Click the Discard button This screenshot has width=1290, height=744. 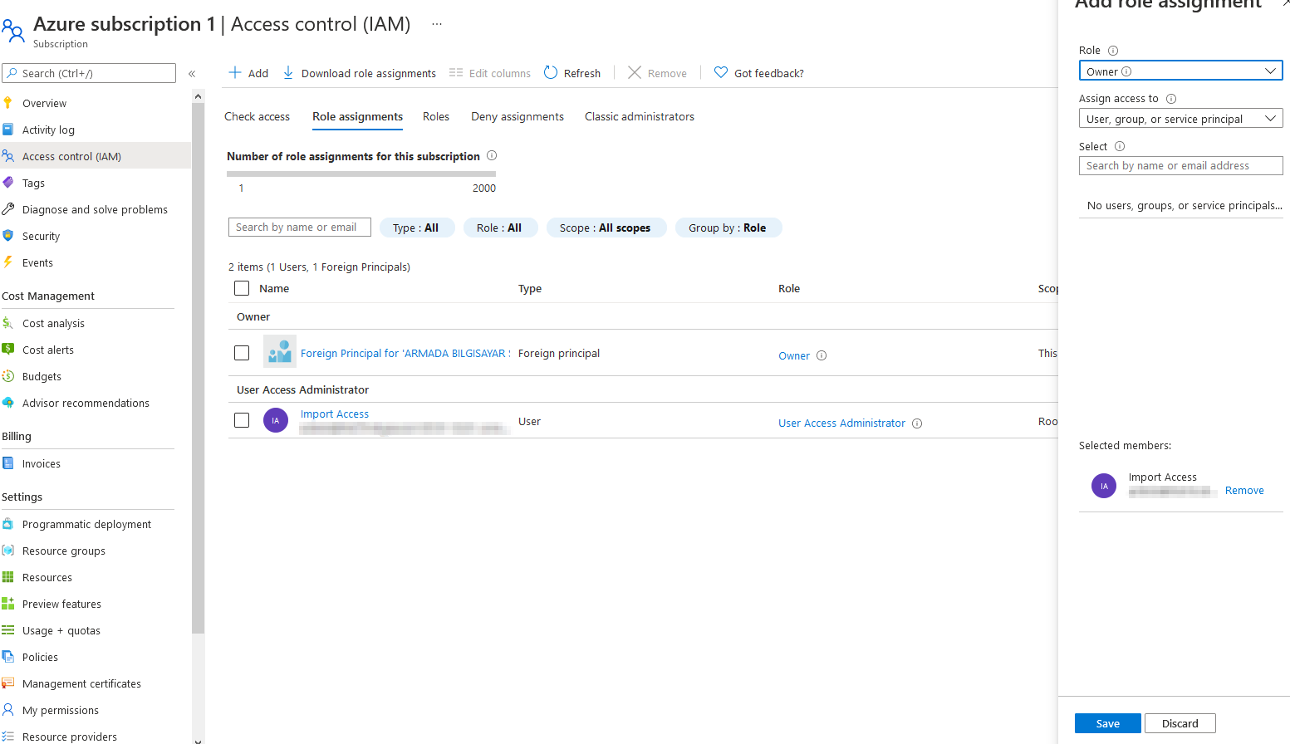pos(1180,723)
